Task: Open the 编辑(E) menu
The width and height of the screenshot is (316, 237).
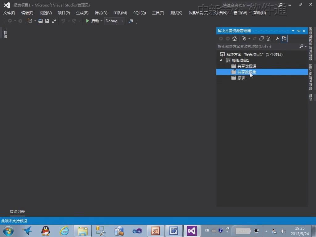Action: click(x=27, y=13)
